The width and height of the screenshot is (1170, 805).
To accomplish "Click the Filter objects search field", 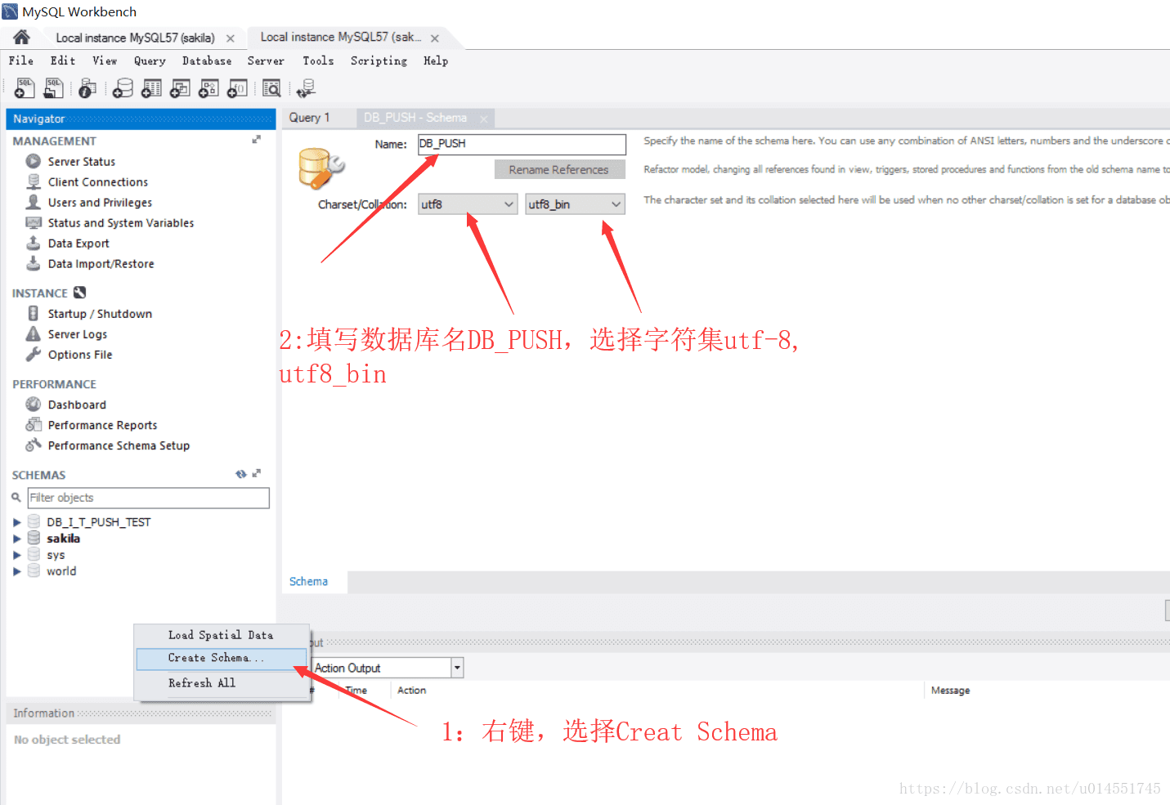I will 149,498.
